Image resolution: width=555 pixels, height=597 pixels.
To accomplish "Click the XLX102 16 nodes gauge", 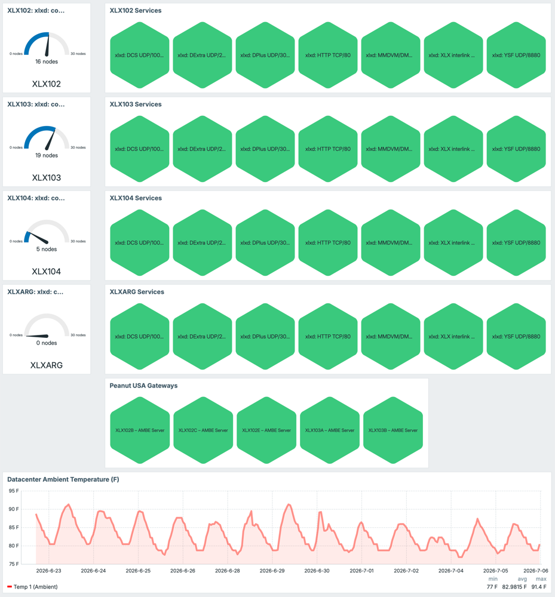I will 47,48.
